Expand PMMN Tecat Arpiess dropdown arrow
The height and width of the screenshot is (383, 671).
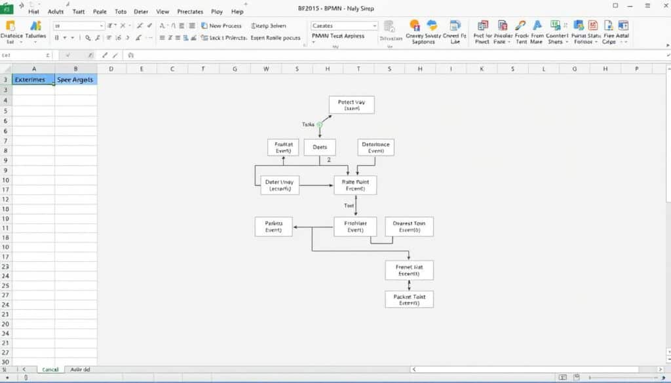point(313,43)
